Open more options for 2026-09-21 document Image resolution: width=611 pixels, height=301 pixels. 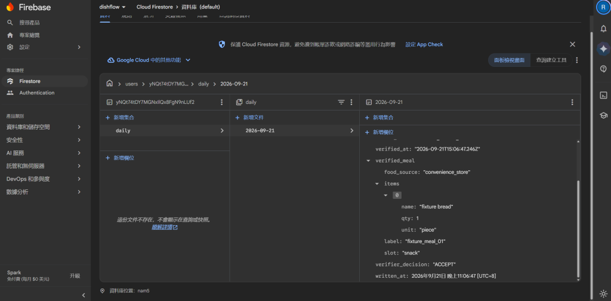[572, 102]
